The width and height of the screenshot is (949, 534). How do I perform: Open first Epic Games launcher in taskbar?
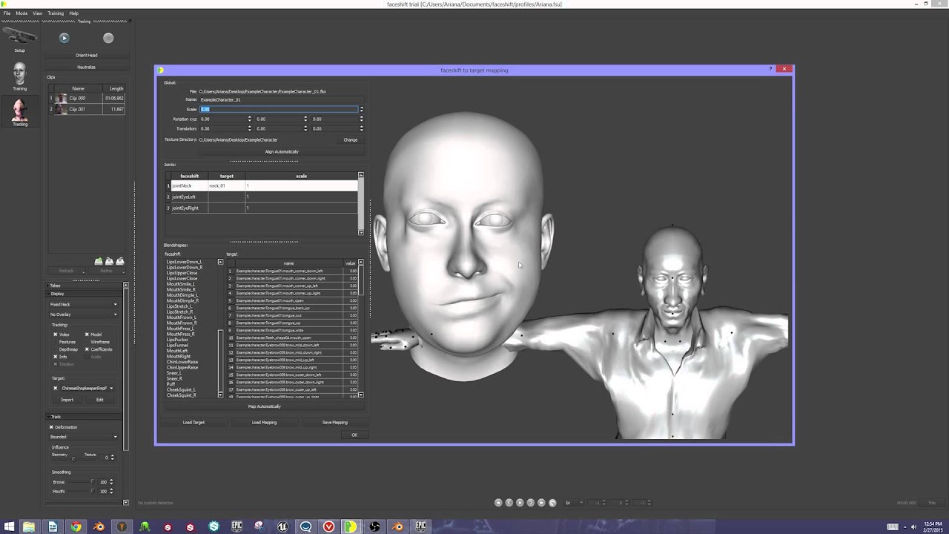click(x=237, y=527)
